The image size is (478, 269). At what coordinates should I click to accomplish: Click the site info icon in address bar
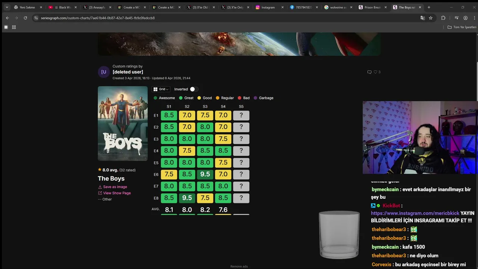(36, 18)
